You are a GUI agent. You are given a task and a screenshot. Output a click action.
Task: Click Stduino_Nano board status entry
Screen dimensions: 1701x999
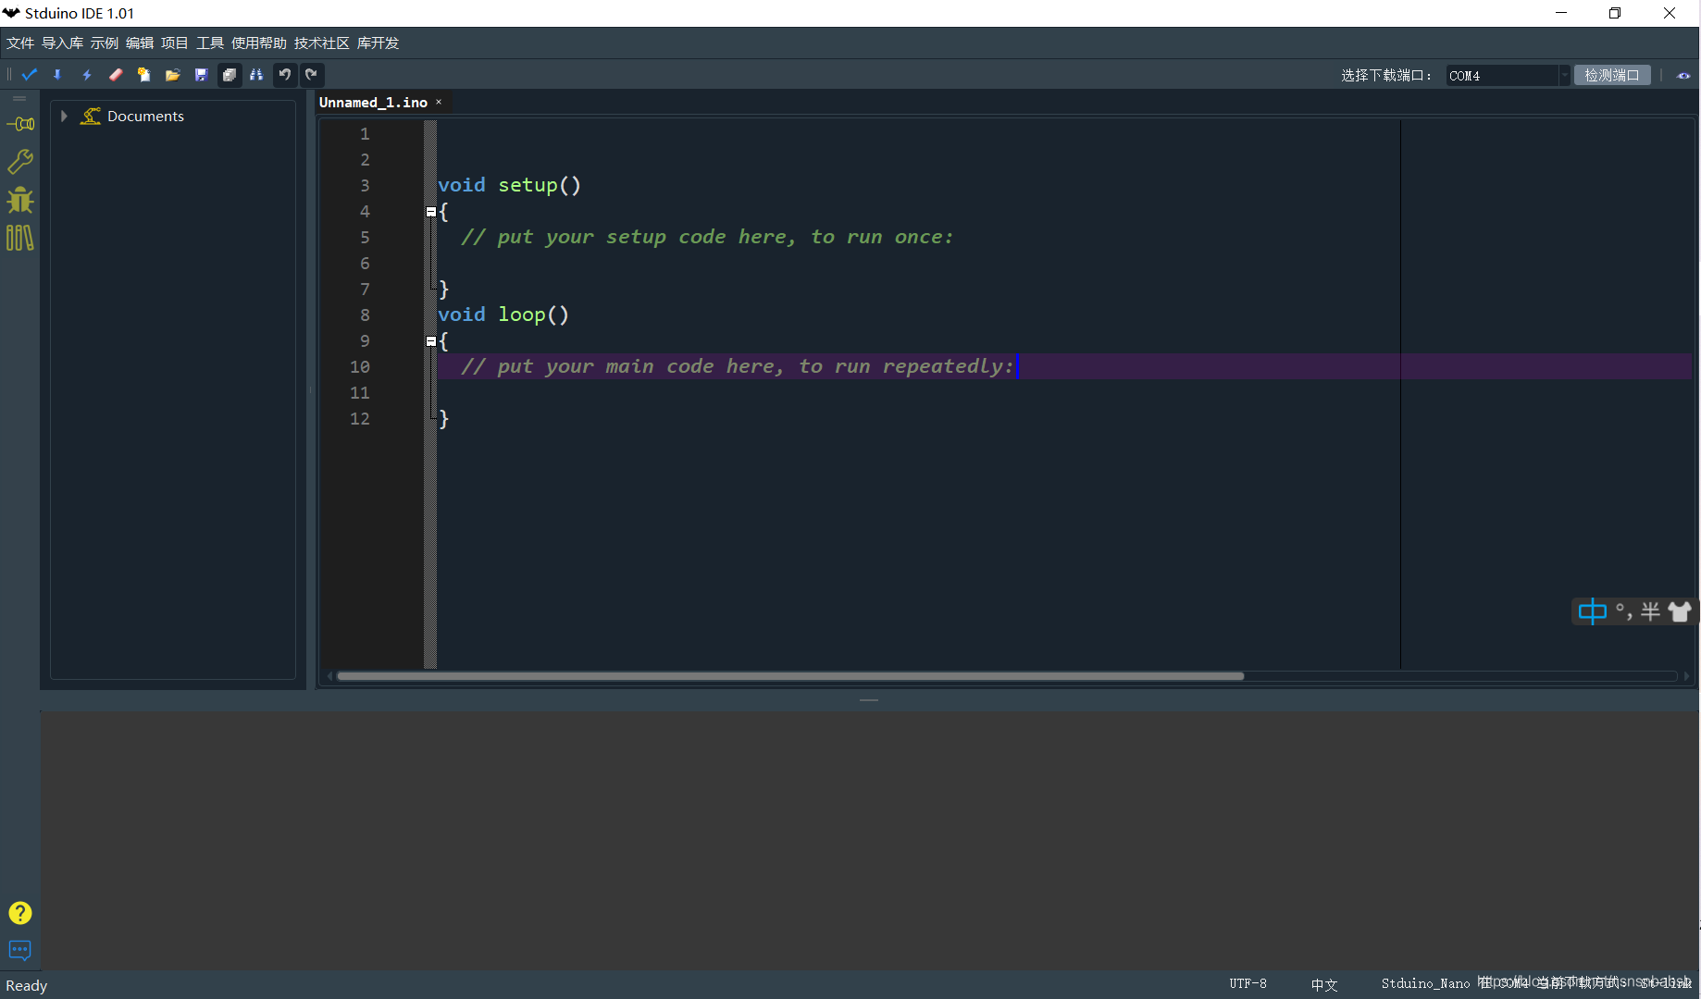click(x=1425, y=983)
